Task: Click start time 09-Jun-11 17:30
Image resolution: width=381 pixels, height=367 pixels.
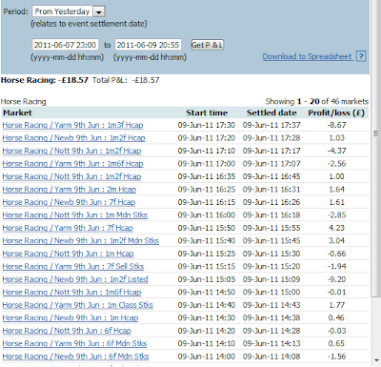Action: click(207, 125)
